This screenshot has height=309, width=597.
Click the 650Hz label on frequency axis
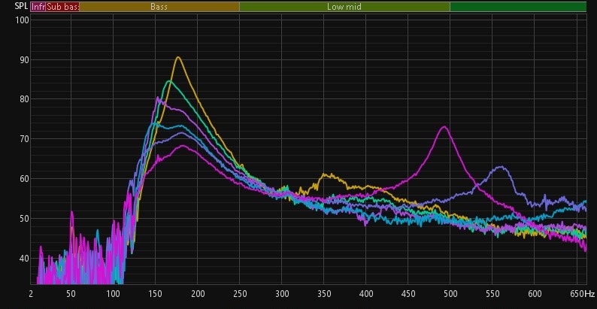[x=581, y=294]
